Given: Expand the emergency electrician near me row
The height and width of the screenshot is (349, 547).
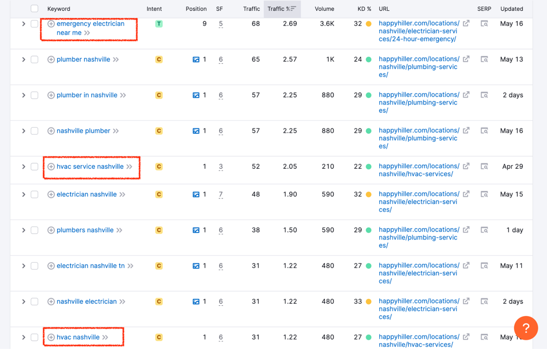Looking at the screenshot, I should [x=23, y=24].
